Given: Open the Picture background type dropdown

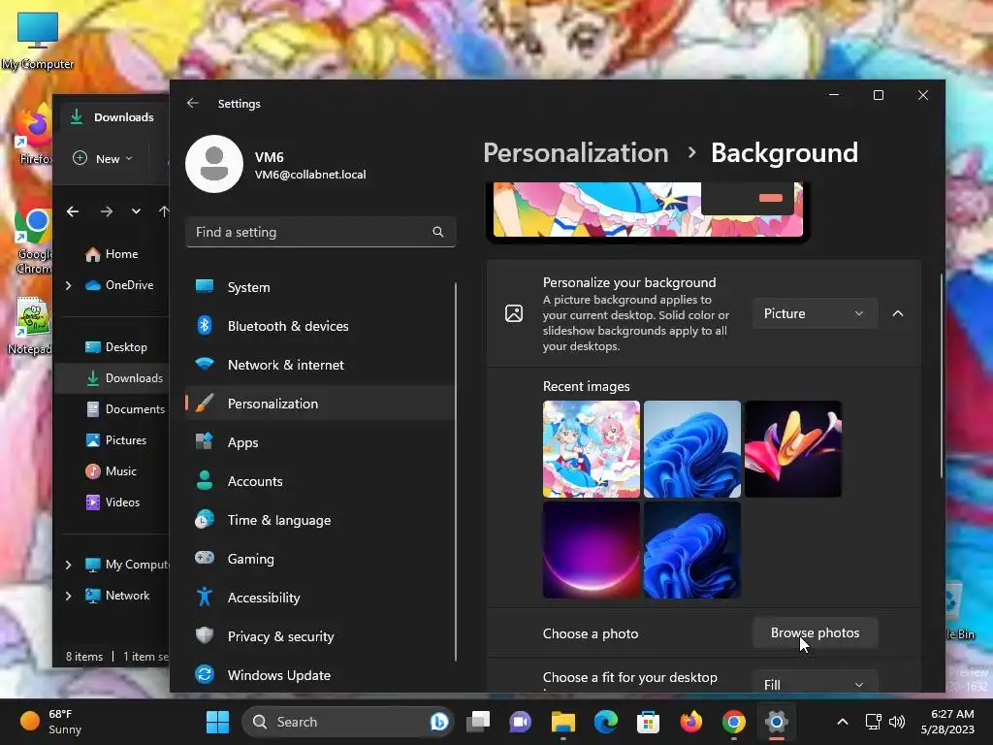Looking at the screenshot, I should pos(815,313).
